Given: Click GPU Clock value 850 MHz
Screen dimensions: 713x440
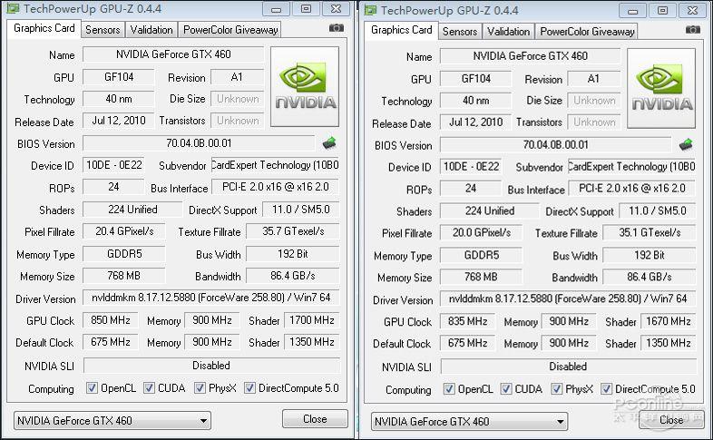Looking at the screenshot, I should 110,320.
